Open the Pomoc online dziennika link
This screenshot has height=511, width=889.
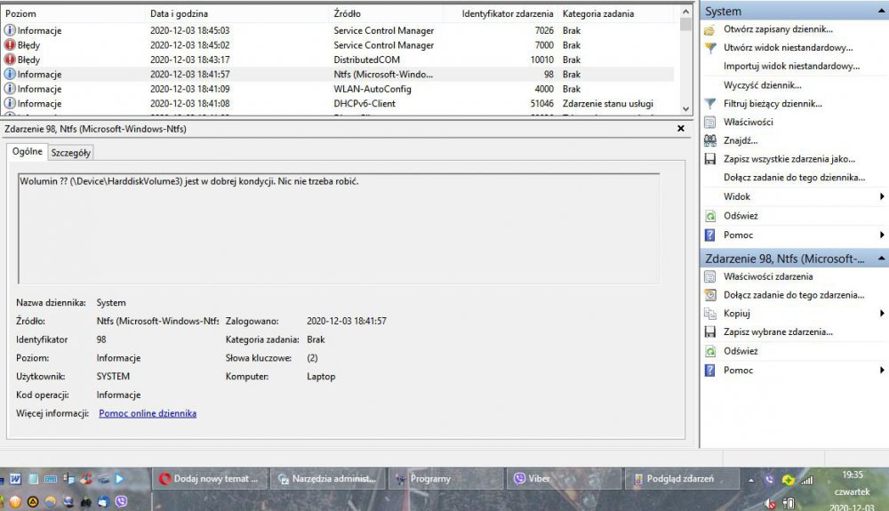pyautogui.click(x=148, y=413)
